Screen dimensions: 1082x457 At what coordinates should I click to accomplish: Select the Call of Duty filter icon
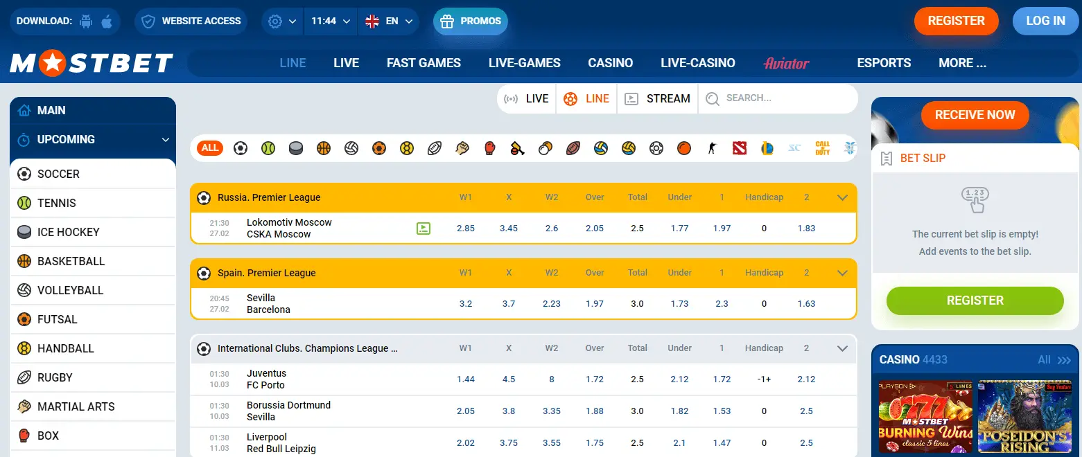[822, 147]
